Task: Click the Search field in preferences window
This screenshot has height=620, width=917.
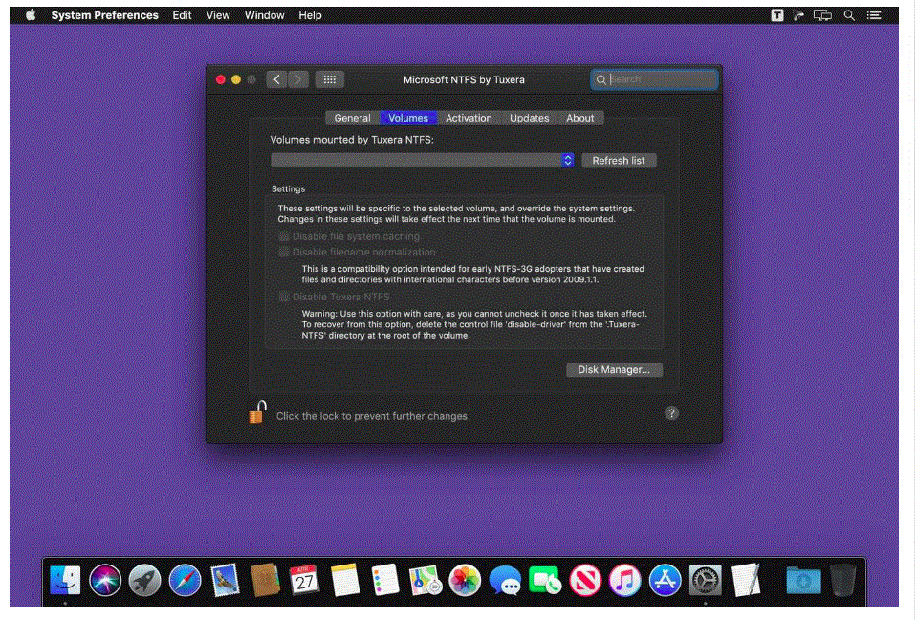Action: (x=654, y=79)
